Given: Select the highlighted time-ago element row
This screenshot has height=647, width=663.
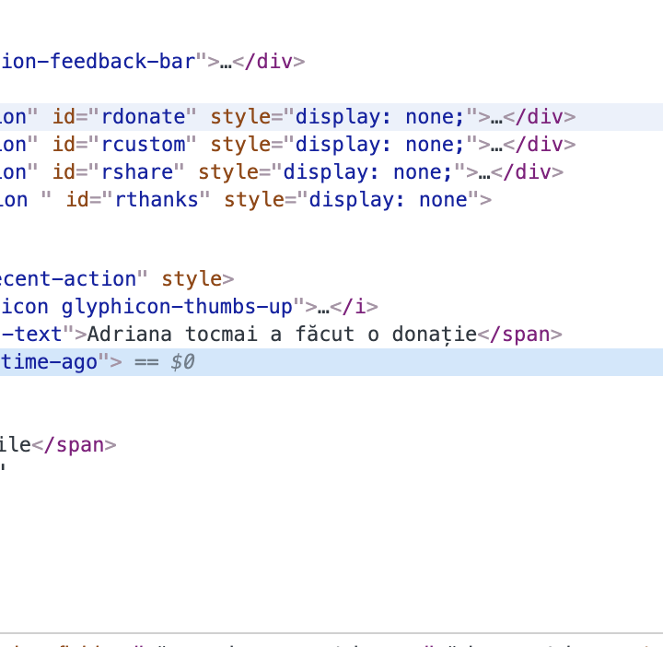Looking at the screenshot, I should tap(368, 362).
